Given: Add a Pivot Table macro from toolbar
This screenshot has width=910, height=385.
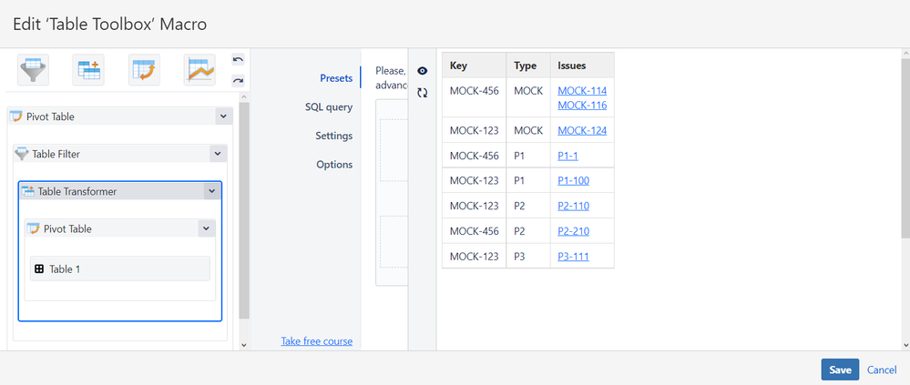Looking at the screenshot, I should coord(144,70).
